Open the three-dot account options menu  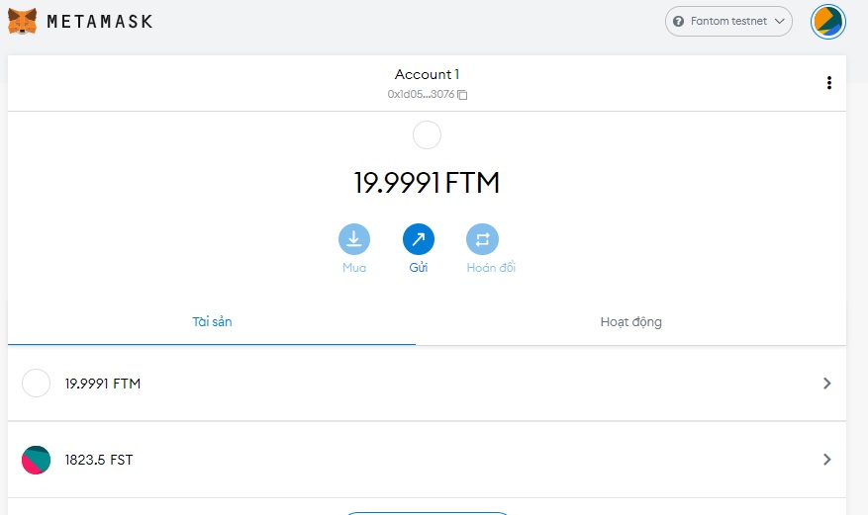(828, 83)
